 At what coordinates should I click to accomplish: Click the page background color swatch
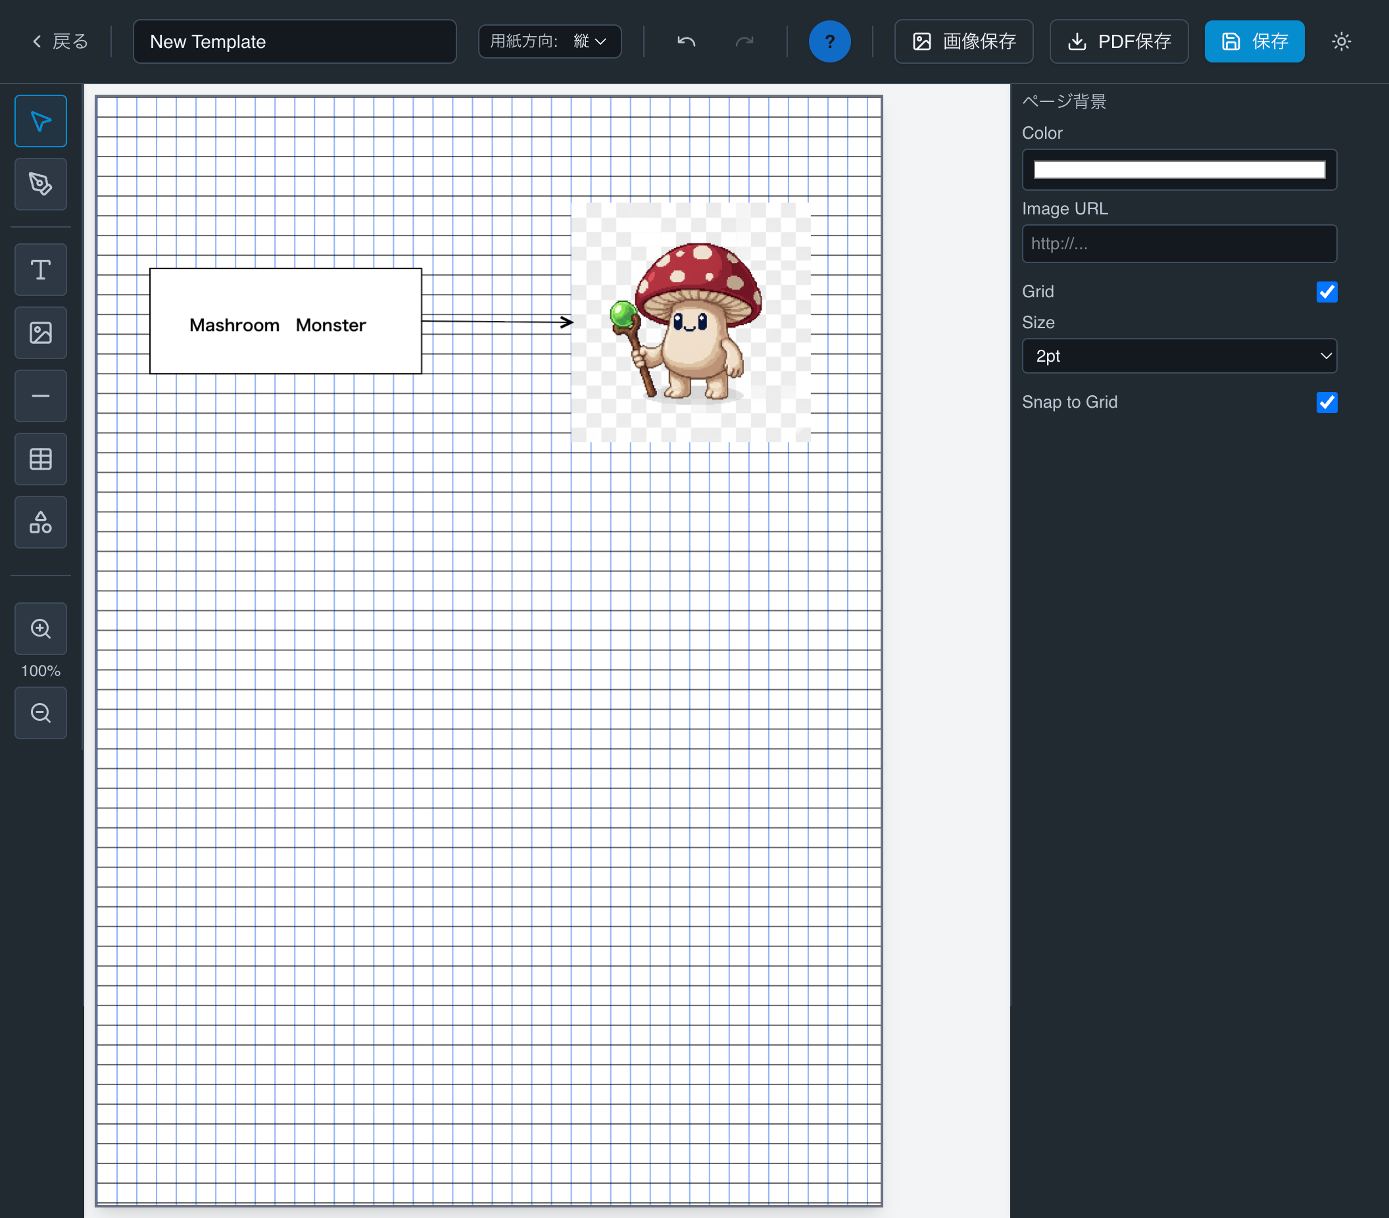1179,169
